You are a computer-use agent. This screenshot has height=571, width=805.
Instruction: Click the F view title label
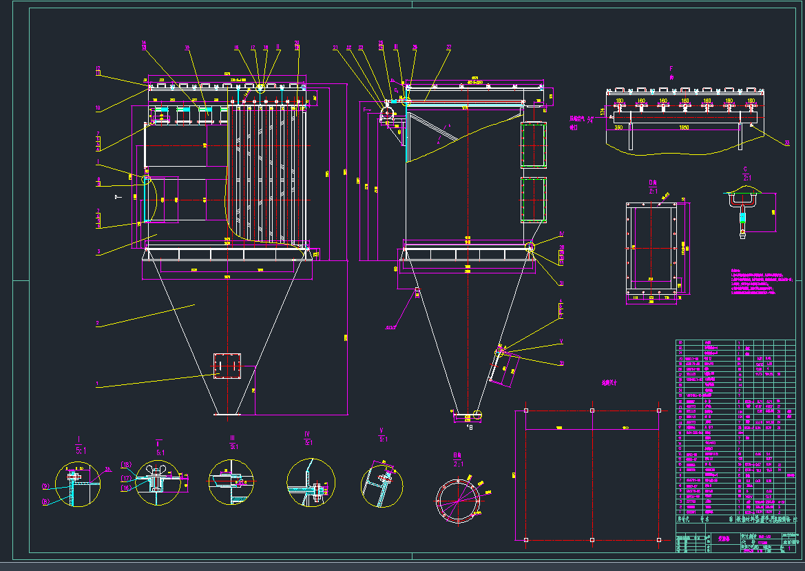[671, 72]
